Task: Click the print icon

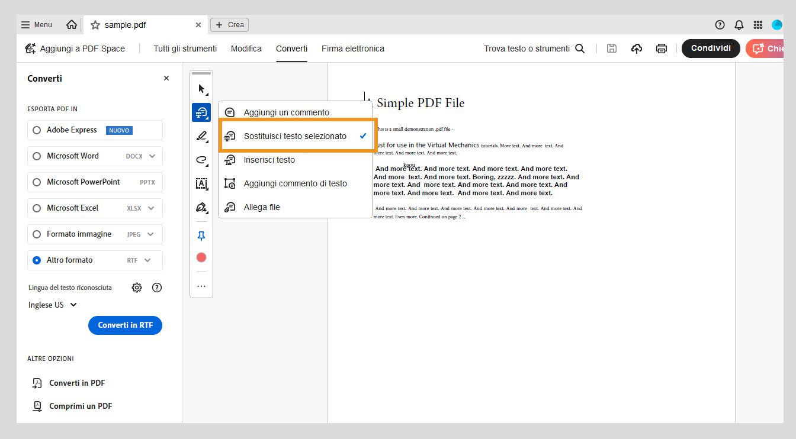Action: [662, 49]
